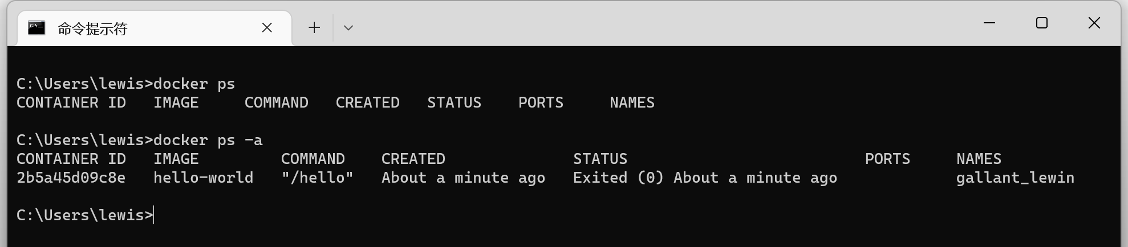Click the command prompt icon in the tab
This screenshot has width=1128, height=247.
pyautogui.click(x=36, y=28)
